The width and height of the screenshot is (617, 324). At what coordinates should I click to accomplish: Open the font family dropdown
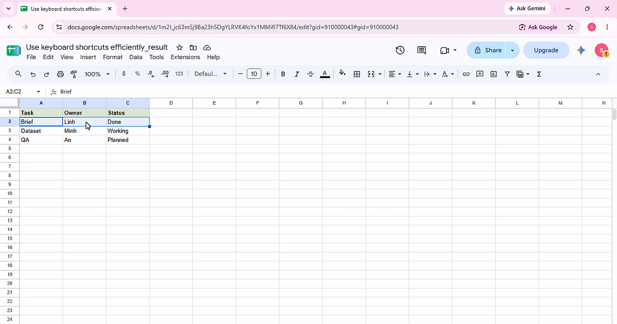[210, 74]
